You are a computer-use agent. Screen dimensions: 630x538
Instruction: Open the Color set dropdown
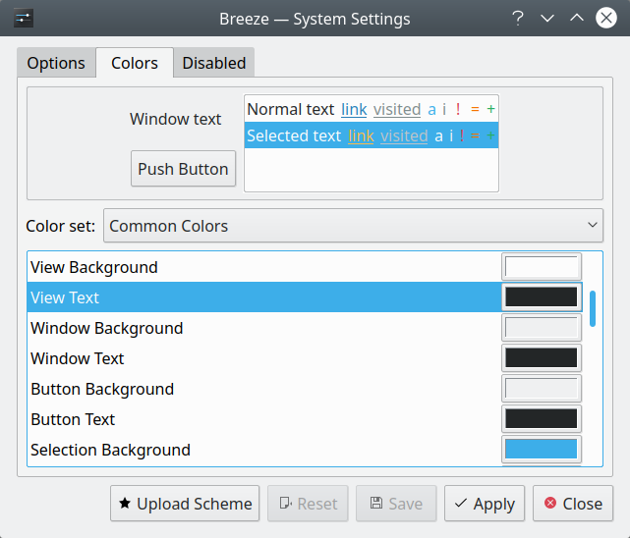pos(354,226)
